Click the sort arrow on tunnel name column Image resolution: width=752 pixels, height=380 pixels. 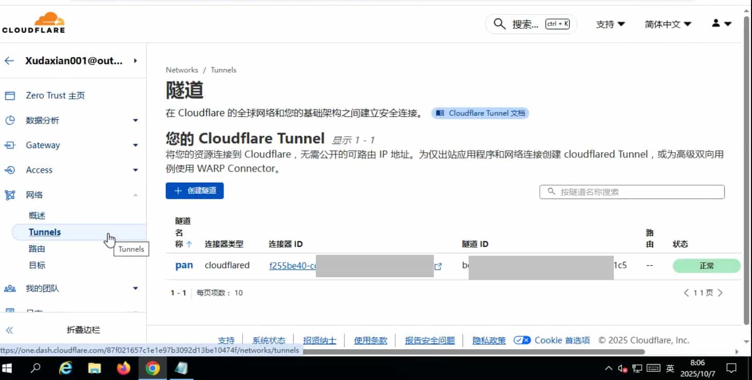189,244
